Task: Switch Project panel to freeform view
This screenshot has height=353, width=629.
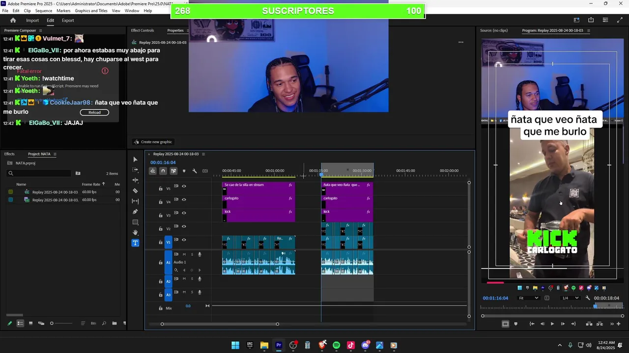Action: click(x=41, y=323)
